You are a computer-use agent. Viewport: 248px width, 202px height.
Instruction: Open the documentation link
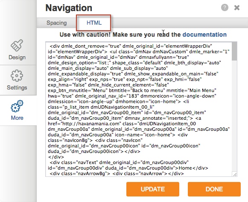coord(204,35)
